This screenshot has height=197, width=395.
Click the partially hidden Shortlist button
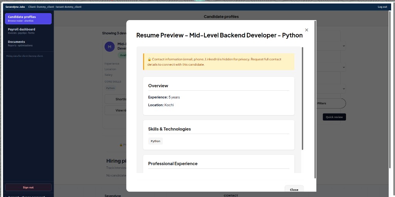tap(116, 99)
